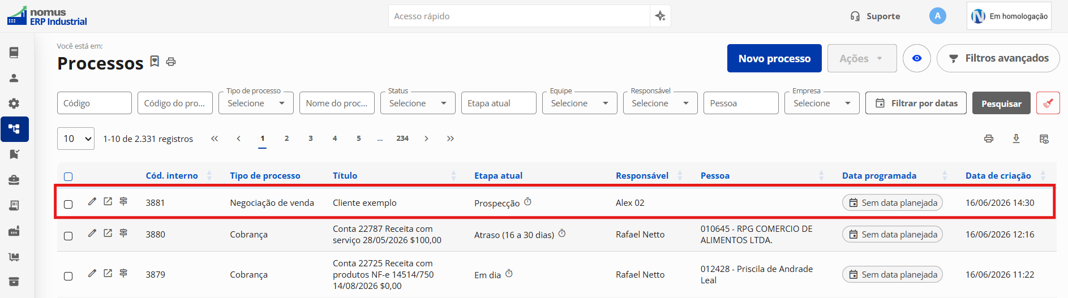Open process 3880 in new window icon

pos(108,233)
